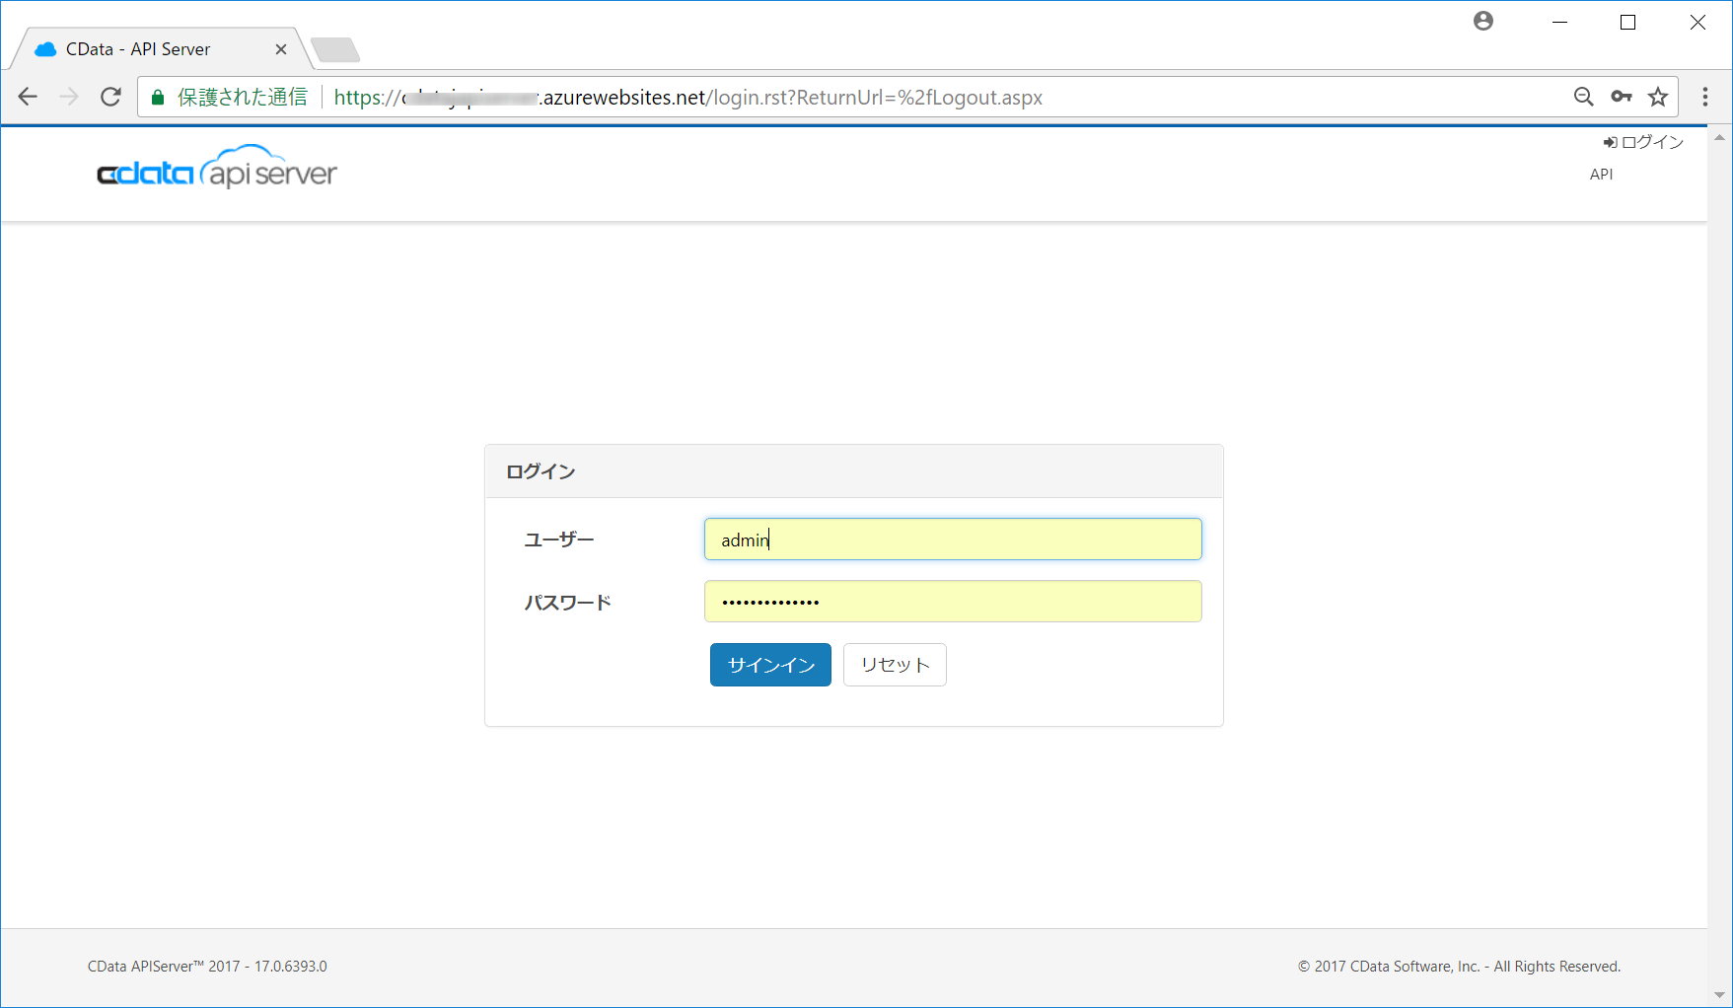
Task: Click inside the パスワード input field
Action: [952, 601]
